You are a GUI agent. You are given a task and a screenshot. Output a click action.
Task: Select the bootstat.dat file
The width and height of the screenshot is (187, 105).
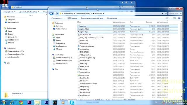(x=84, y=78)
